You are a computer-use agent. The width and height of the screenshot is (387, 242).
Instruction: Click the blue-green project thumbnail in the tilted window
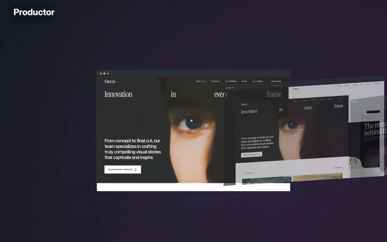tap(267, 180)
